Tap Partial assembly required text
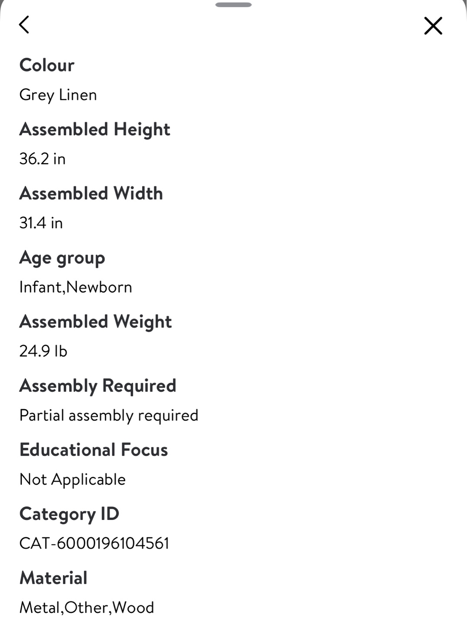467x626 pixels. pyautogui.click(x=109, y=415)
